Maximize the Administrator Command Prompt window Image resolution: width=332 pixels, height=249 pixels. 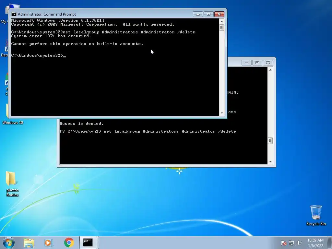click(x=208, y=14)
